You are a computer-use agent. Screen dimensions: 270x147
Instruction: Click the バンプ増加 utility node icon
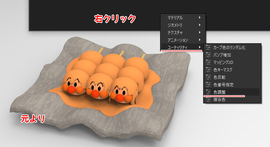[x=208, y=55]
